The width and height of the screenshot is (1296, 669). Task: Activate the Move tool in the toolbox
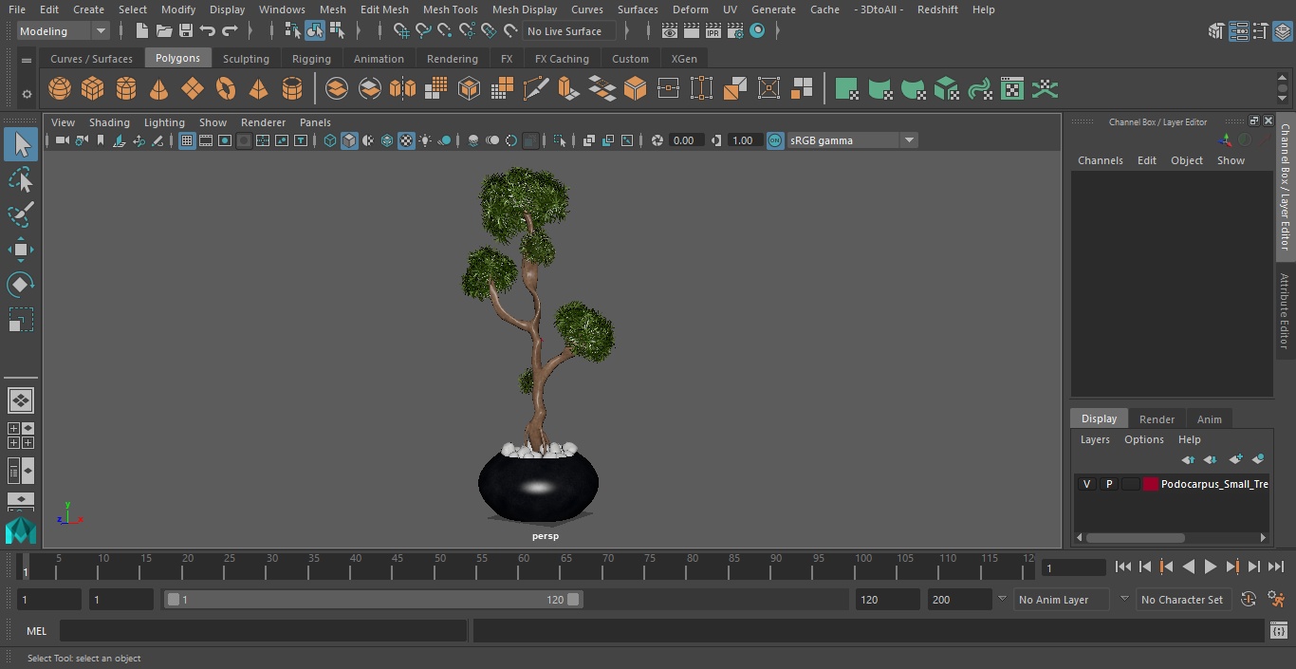point(20,251)
